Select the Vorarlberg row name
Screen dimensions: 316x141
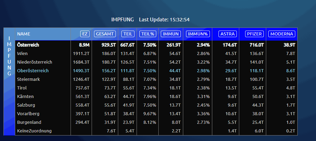(28, 114)
